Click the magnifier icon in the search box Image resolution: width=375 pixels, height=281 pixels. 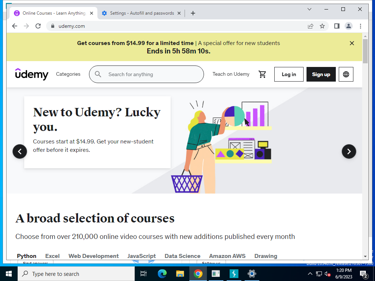pyautogui.click(x=98, y=74)
